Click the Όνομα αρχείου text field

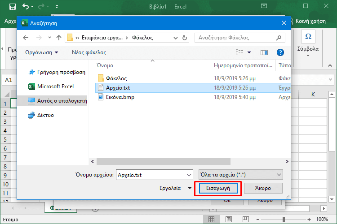151,175
